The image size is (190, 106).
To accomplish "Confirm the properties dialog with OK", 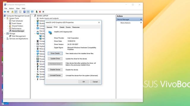I will click(x=84, y=82).
